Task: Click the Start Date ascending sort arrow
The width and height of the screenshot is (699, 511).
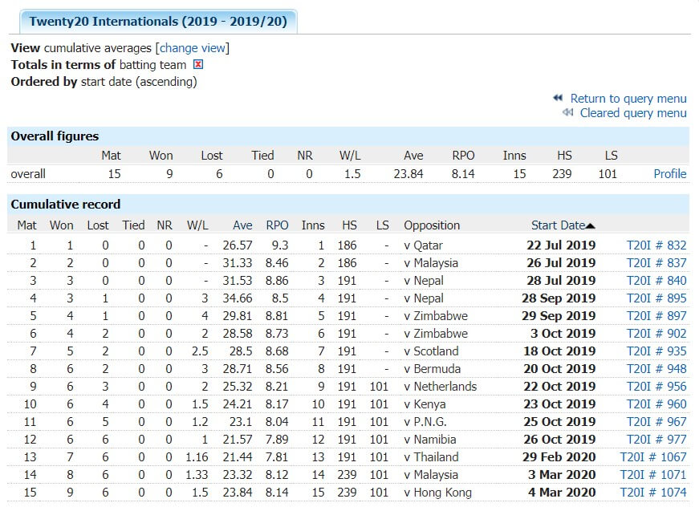Action: [x=591, y=226]
